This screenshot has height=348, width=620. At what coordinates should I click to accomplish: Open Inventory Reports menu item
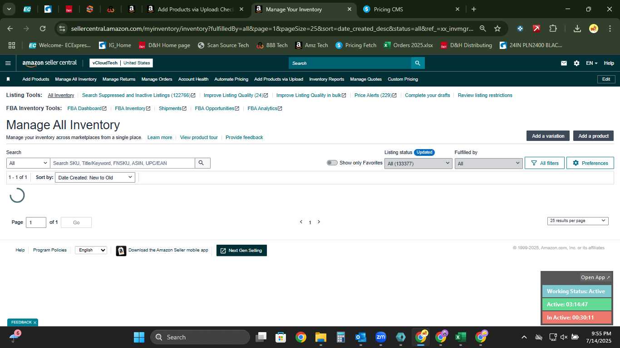326,79
